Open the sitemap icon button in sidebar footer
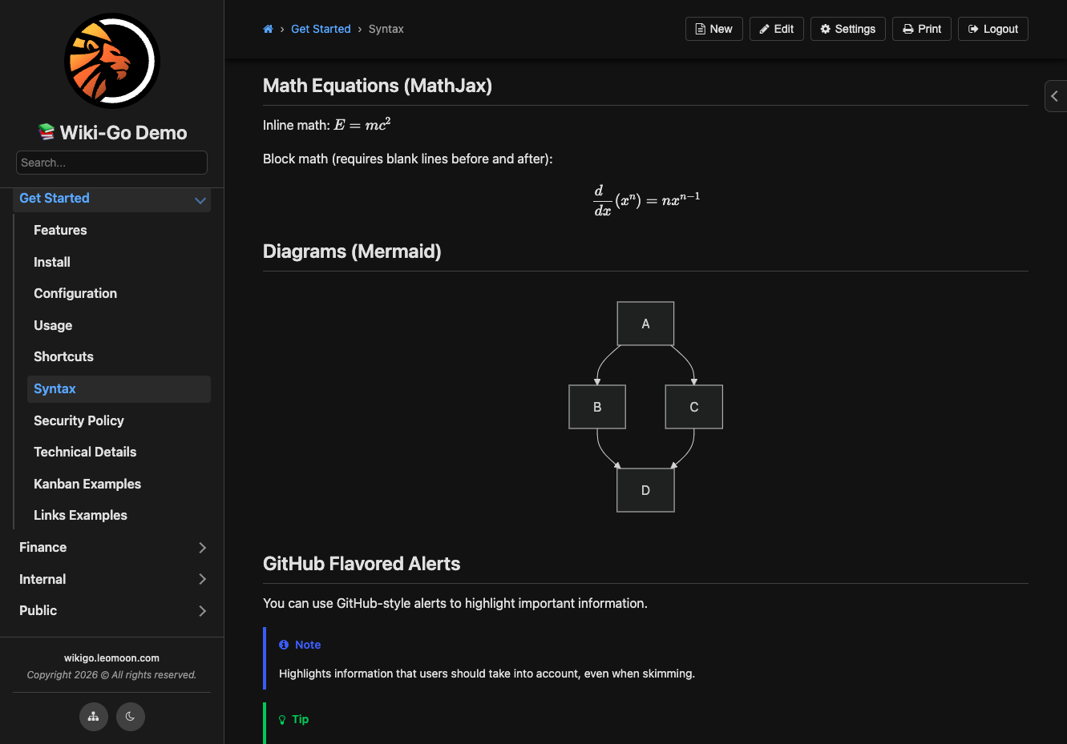 [94, 717]
